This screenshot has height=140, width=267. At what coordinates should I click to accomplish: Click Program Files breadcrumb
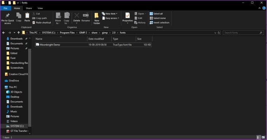(x=67, y=33)
